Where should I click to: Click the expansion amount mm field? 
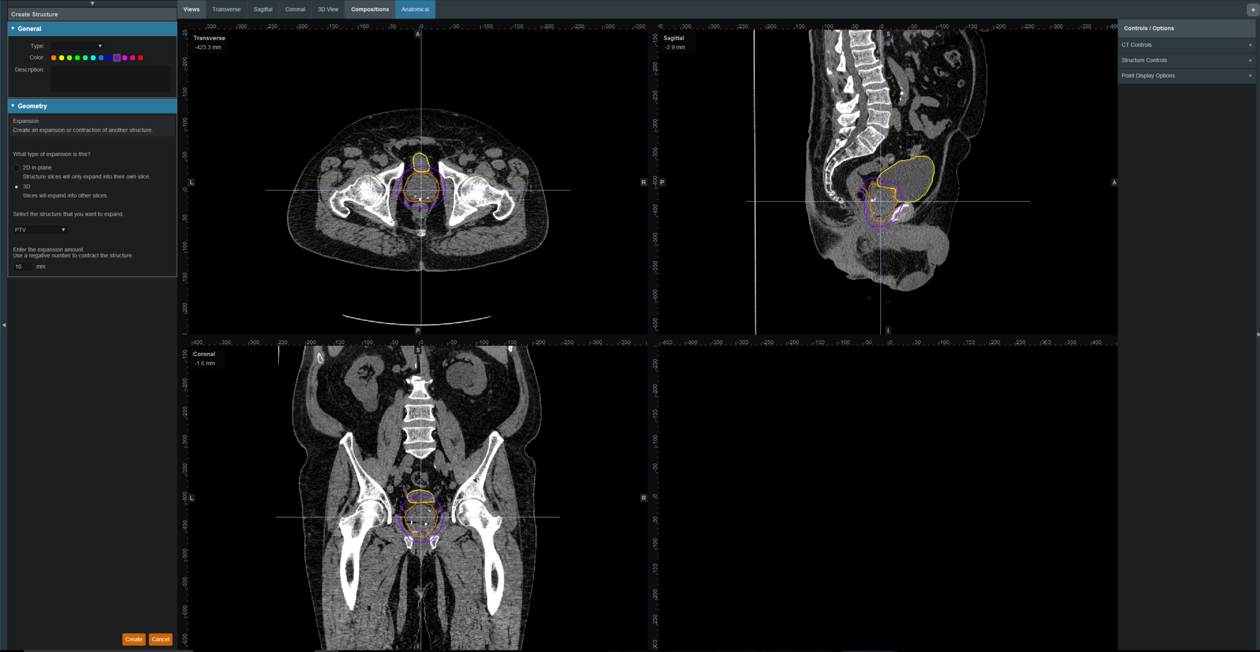point(22,267)
